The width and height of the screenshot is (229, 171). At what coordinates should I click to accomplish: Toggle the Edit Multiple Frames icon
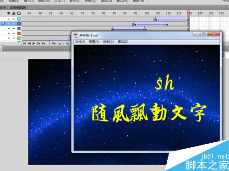click(68, 44)
